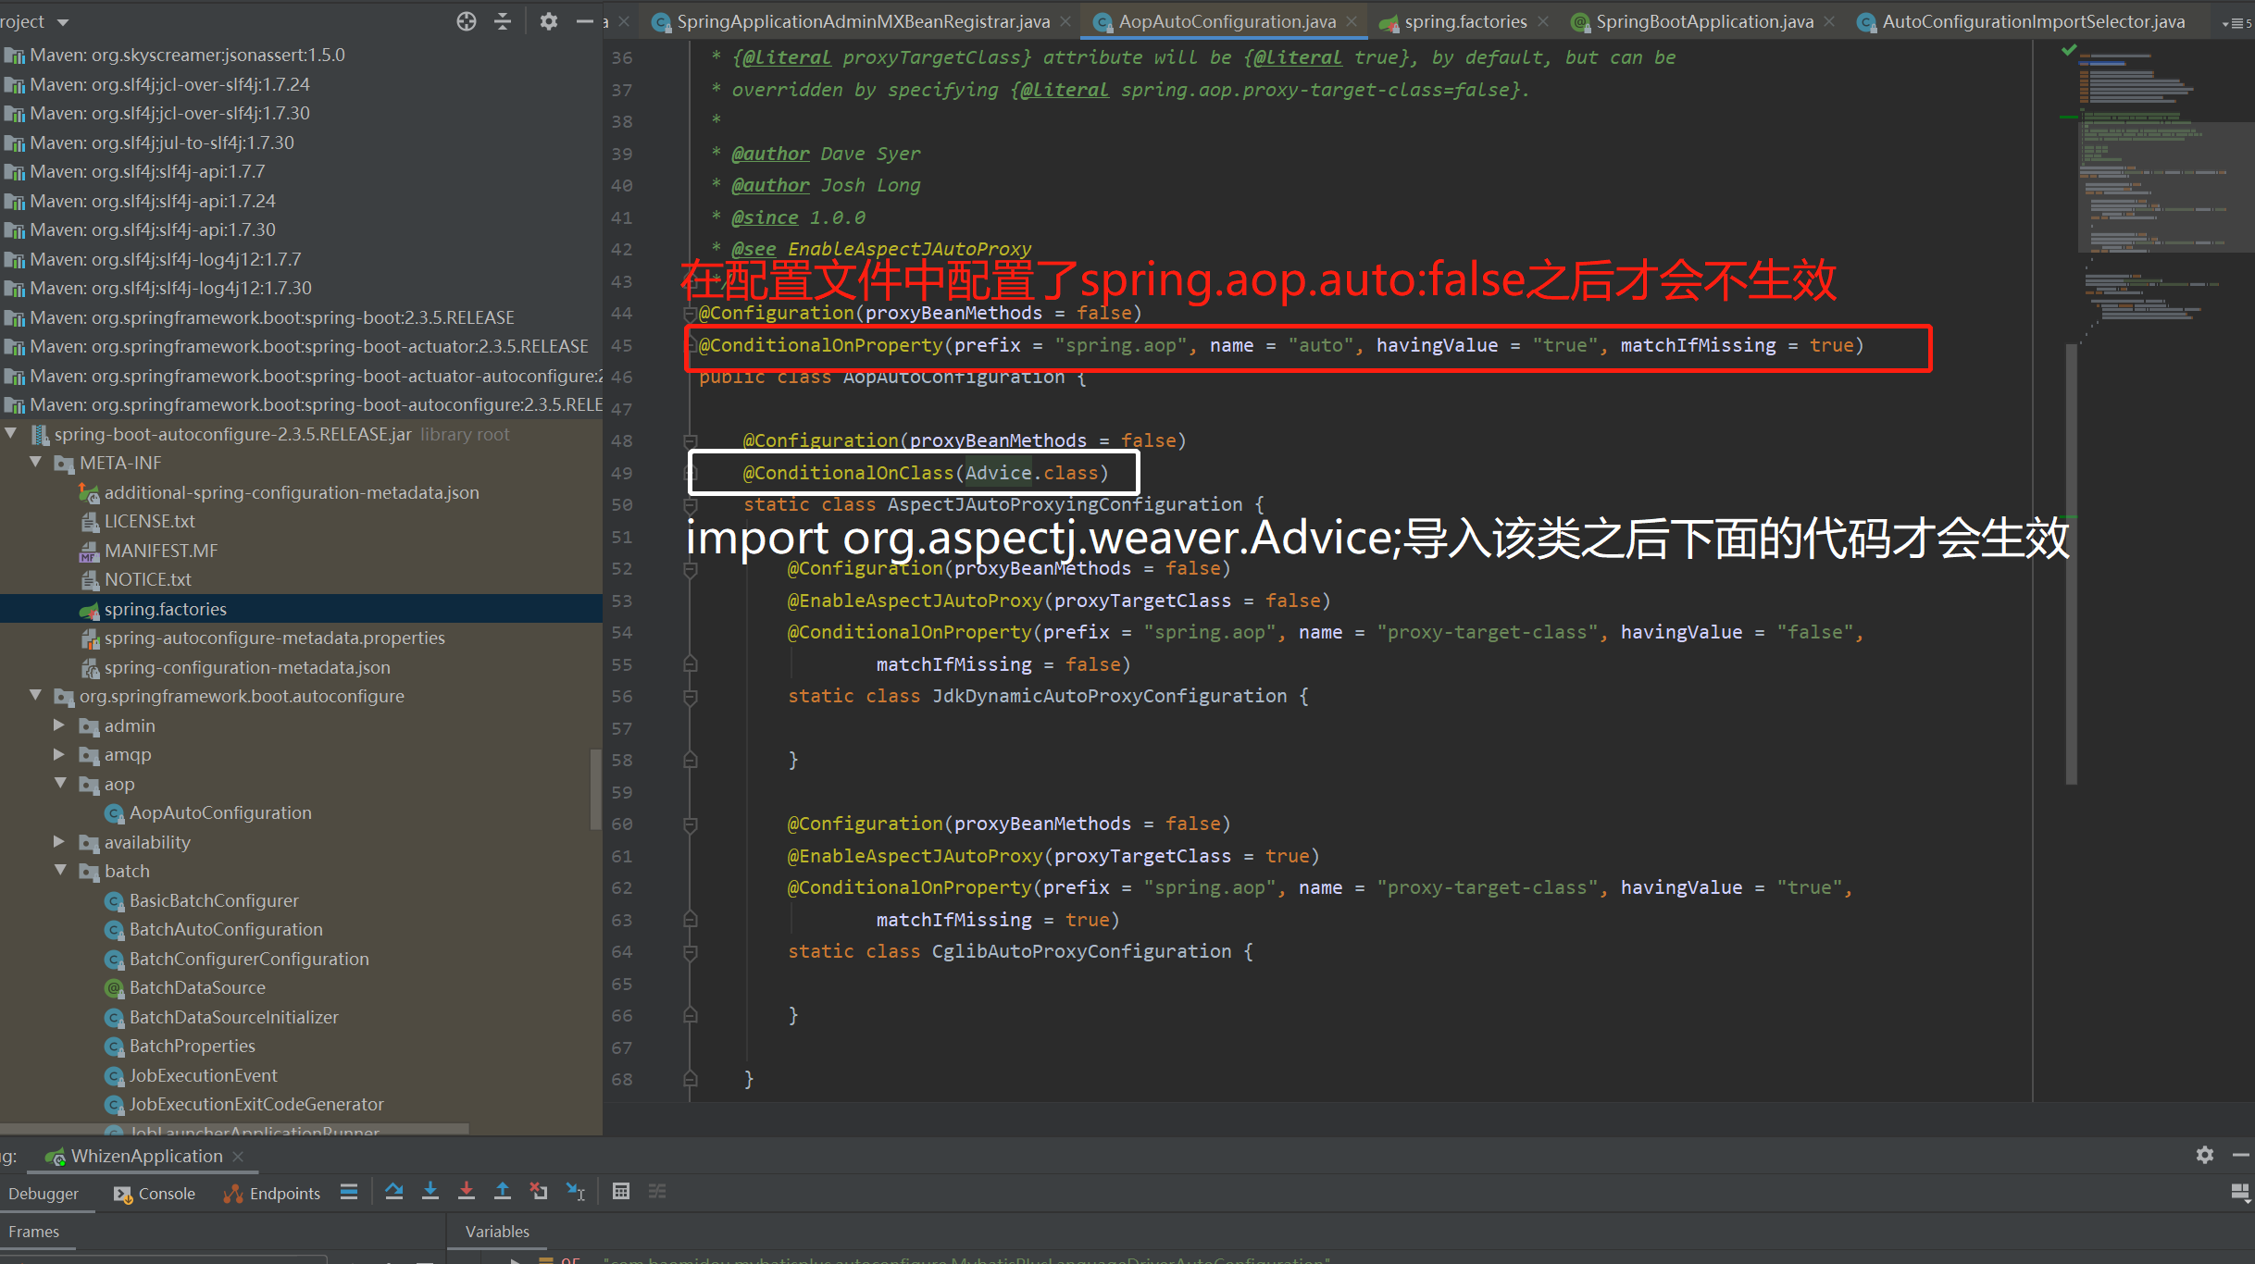Fold code at line 56 gutter marker
The height and width of the screenshot is (1264, 2255).
(x=690, y=696)
